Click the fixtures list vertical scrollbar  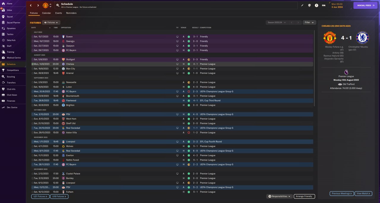pos(314,68)
